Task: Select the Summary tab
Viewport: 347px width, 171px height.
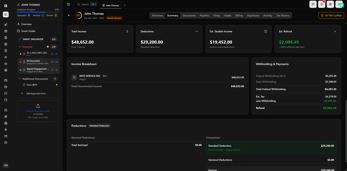Action: click(x=173, y=15)
